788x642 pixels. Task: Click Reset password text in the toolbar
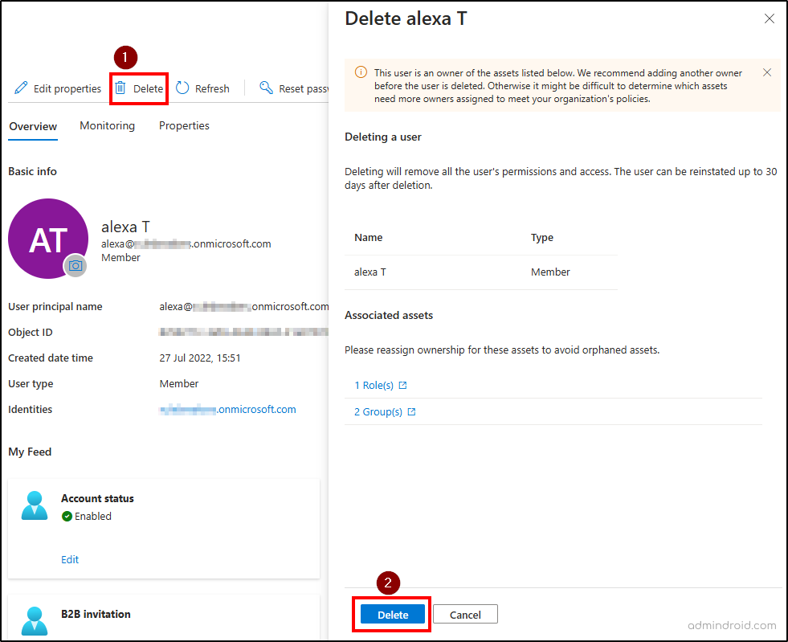tap(304, 88)
